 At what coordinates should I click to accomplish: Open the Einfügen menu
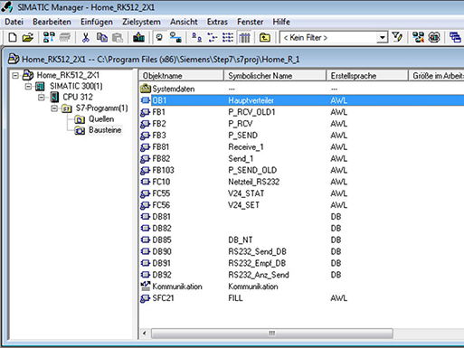(97, 22)
